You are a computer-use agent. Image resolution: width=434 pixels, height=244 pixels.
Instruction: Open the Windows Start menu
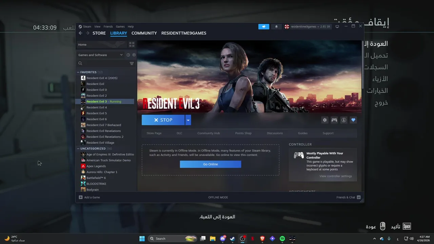tap(142, 239)
